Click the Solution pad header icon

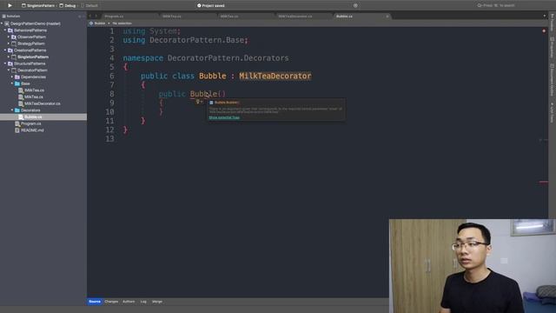(x=3, y=17)
